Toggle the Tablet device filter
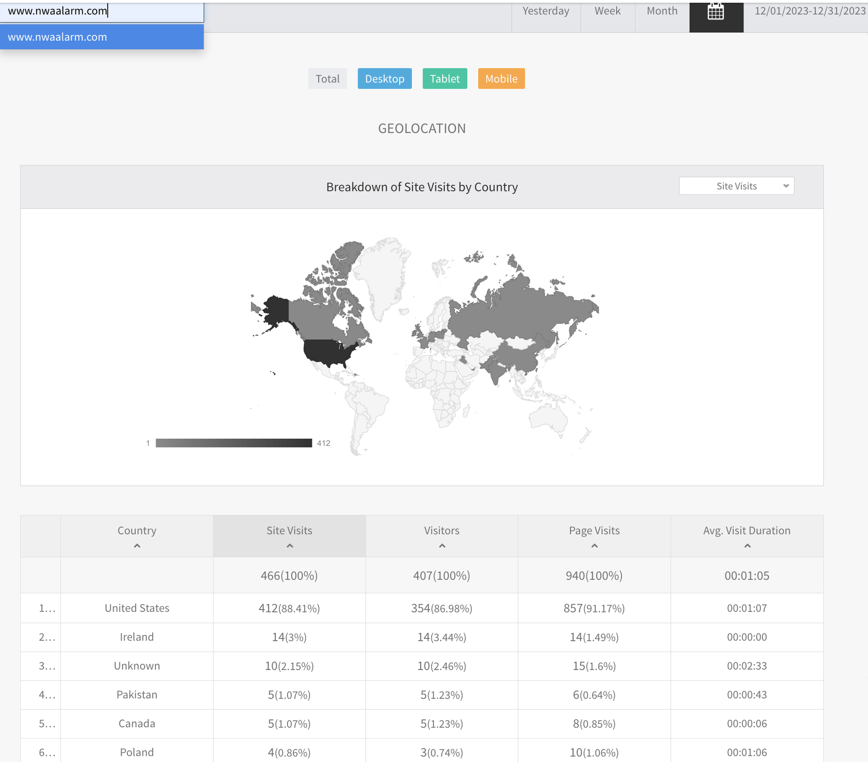 point(444,79)
